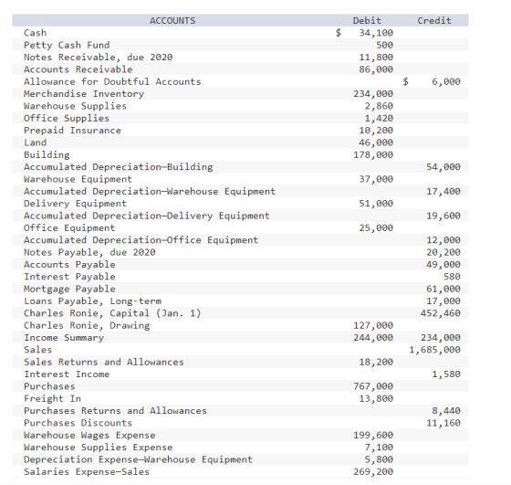Select the Salaries Expense—Sales label
The image size is (511, 485).
[87, 472]
